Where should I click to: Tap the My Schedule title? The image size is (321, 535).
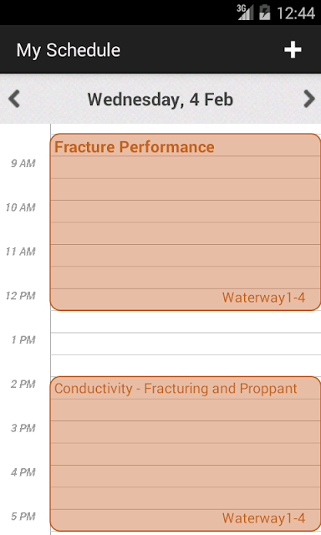point(69,50)
